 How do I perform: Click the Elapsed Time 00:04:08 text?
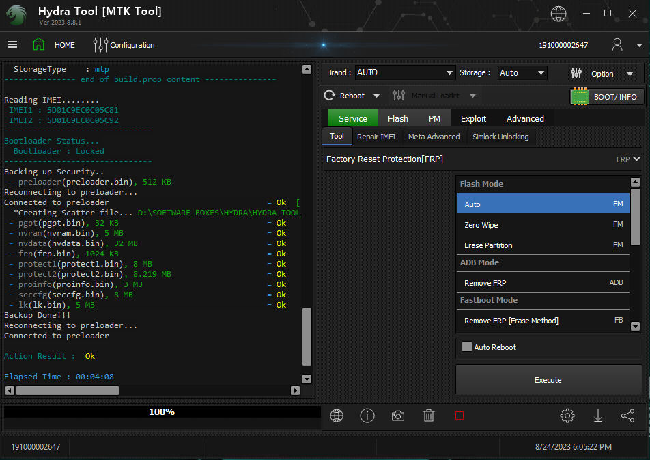click(x=59, y=377)
